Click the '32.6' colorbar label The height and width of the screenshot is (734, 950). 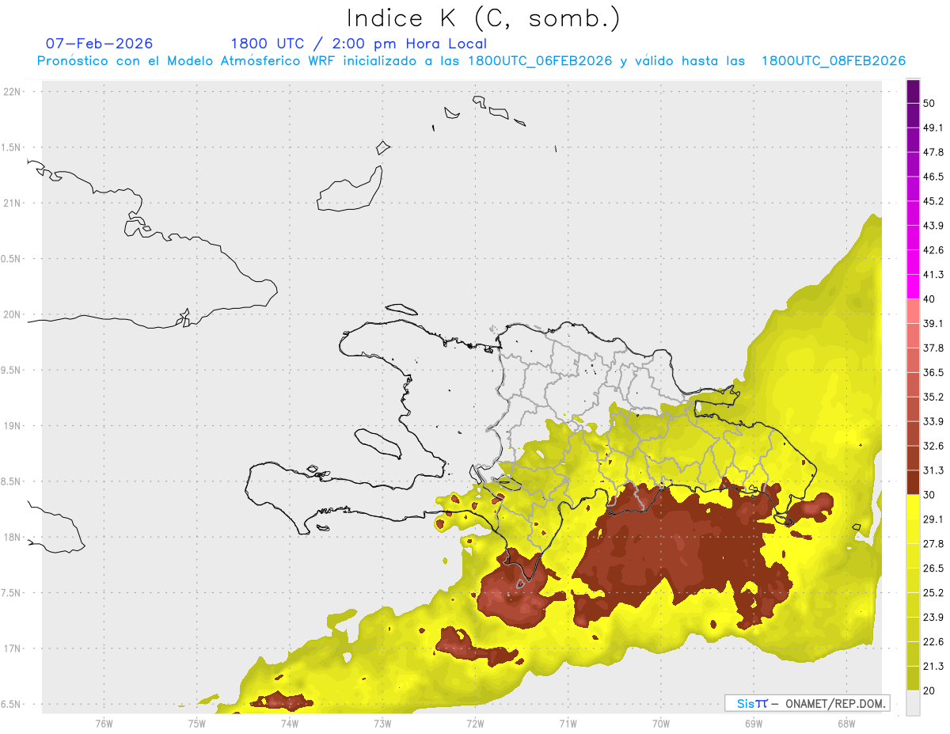coord(933,446)
